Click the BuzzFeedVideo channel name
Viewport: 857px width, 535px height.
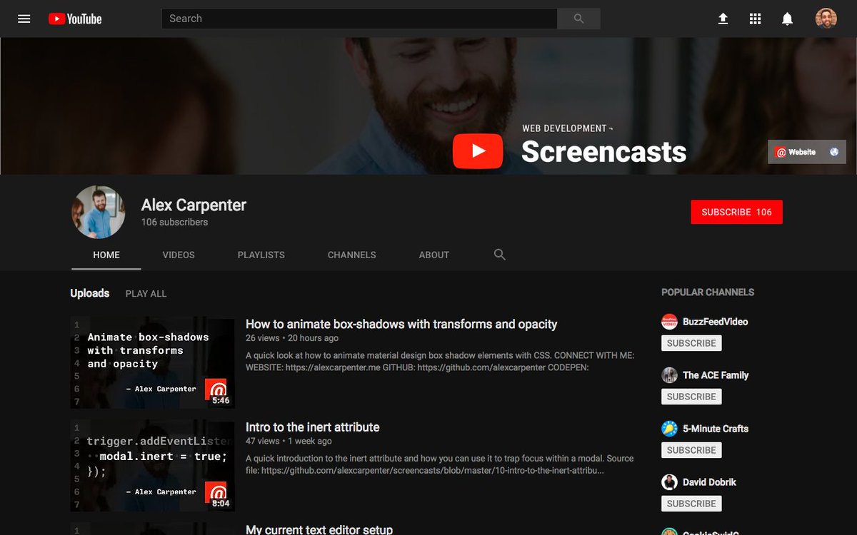pos(715,322)
